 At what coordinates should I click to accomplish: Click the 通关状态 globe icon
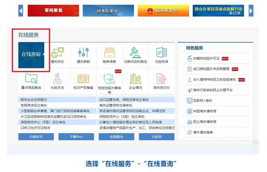coord(57,53)
